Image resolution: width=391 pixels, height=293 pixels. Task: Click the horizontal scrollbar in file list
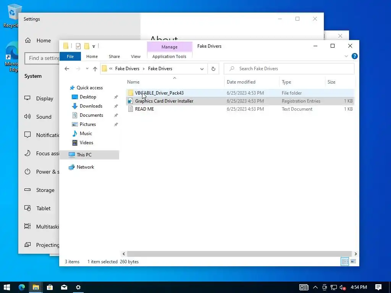tap(239, 254)
